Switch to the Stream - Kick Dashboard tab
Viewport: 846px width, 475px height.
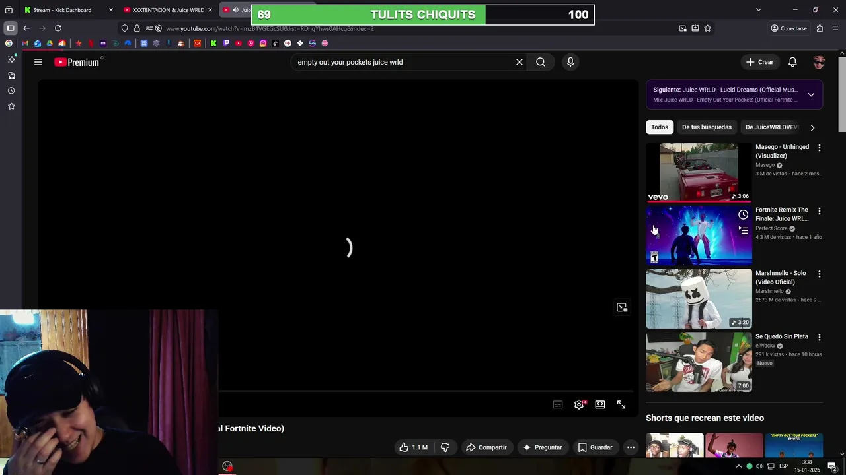[x=63, y=10]
